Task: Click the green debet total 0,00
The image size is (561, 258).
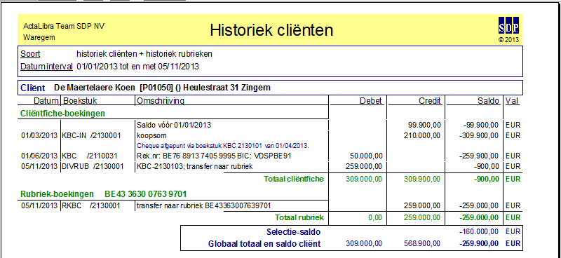Action: pyautogui.click(x=375, y=217)
